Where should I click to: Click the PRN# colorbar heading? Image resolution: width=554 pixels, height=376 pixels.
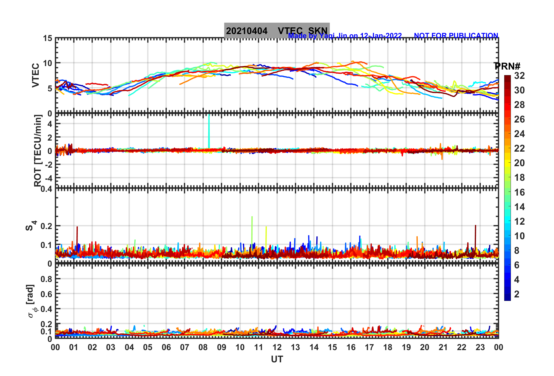(507, 66)
